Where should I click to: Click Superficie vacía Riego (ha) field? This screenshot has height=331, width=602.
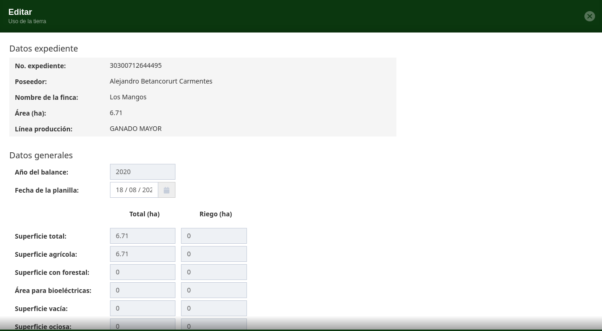coord(214,308)
